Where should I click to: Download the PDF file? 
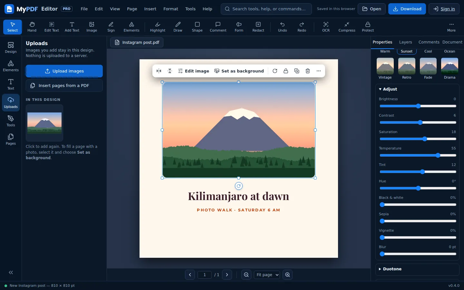(407, 9)
